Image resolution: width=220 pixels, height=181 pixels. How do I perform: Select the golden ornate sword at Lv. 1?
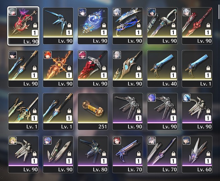(23, 112)
